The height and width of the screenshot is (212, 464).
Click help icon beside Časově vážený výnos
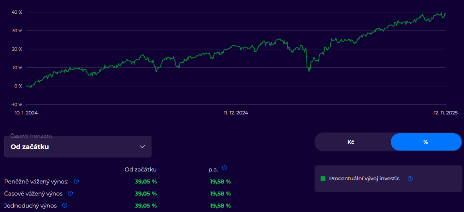point(70,193)
